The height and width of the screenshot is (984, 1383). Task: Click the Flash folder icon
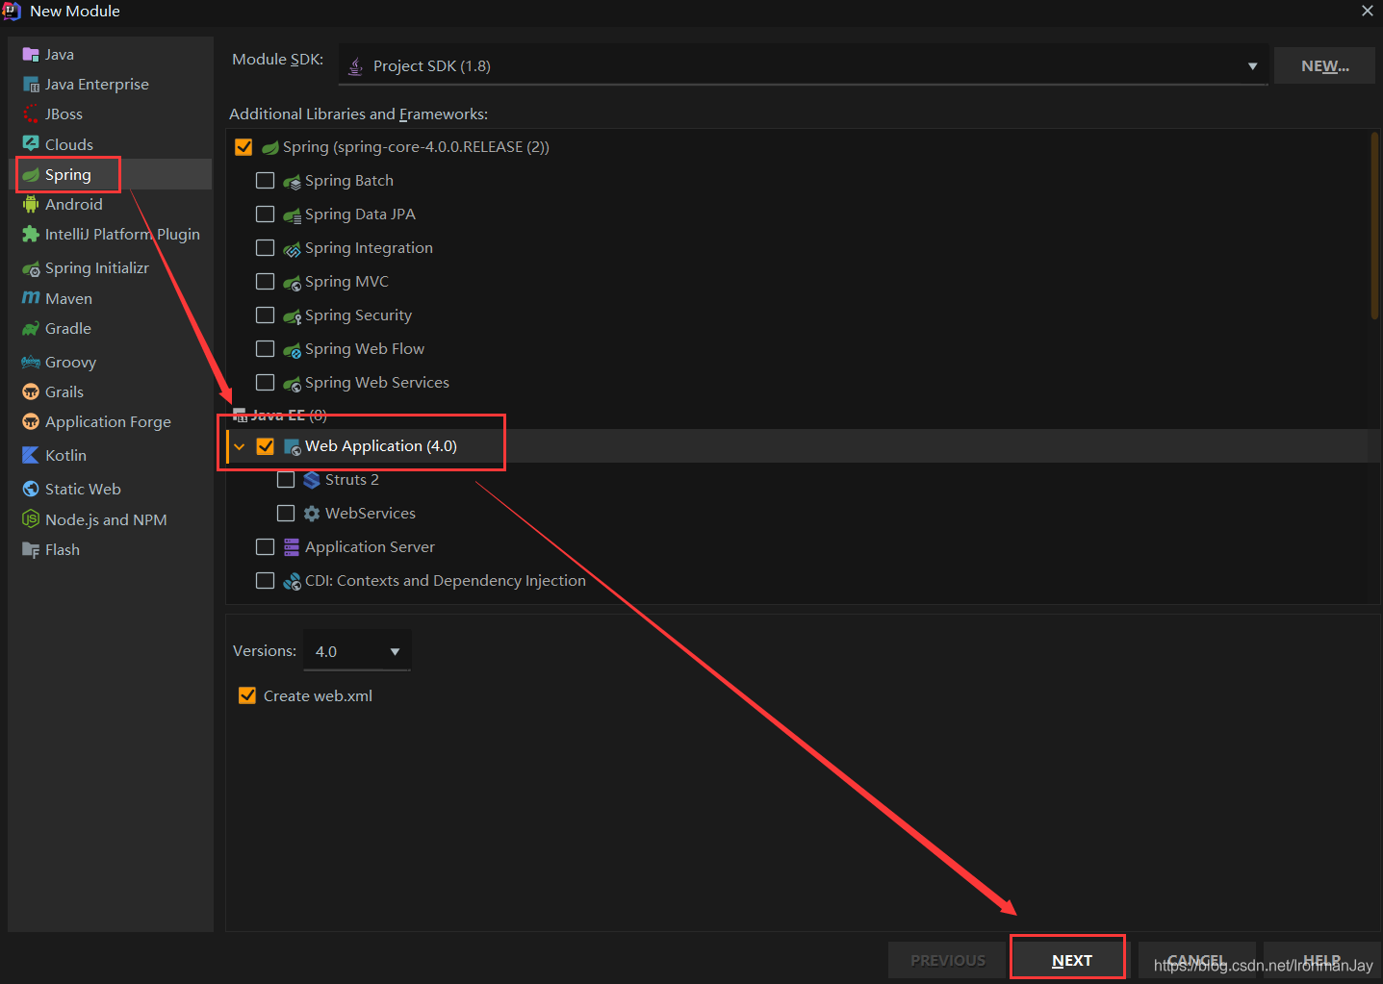click(x=31, y=550)
